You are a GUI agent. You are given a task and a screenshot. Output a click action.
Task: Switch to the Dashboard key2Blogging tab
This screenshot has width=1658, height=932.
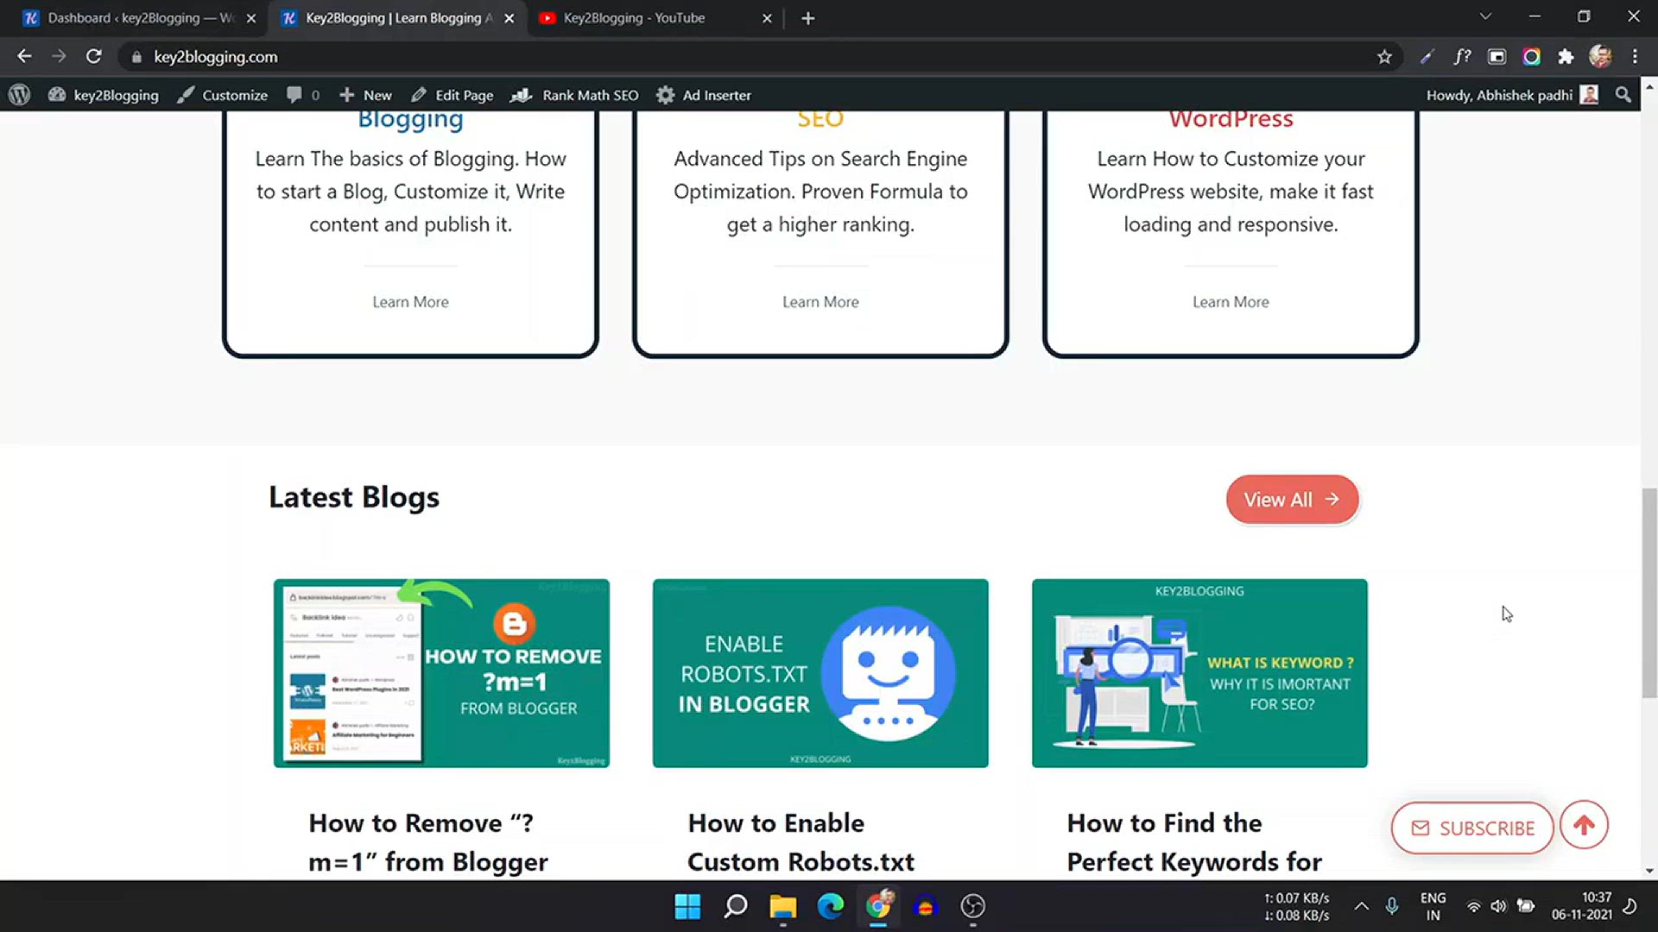coord(138,18)
